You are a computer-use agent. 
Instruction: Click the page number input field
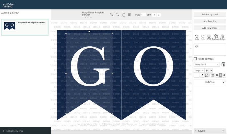click(x=143, y=15)
